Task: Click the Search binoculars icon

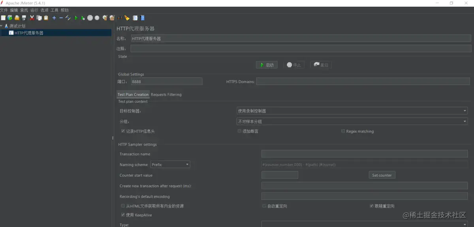Action: (x=120, y=18)
